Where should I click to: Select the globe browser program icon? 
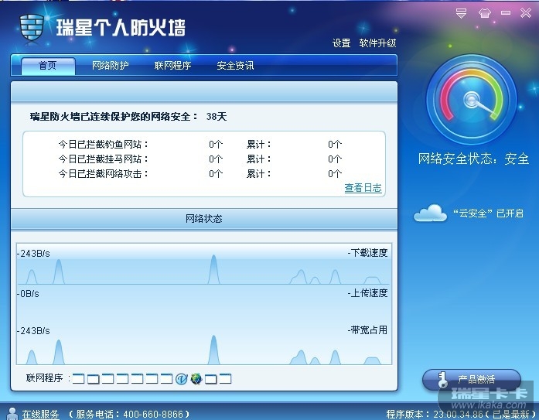[196, 379]
